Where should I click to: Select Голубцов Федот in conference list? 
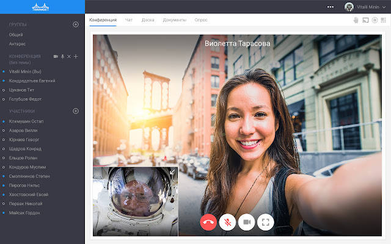[x=25, y=99]
